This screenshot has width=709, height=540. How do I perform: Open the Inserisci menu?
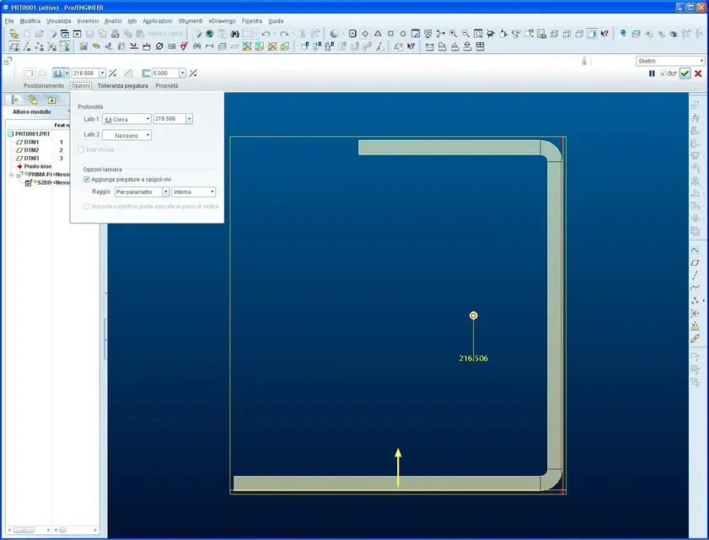(x=88, y=21)
